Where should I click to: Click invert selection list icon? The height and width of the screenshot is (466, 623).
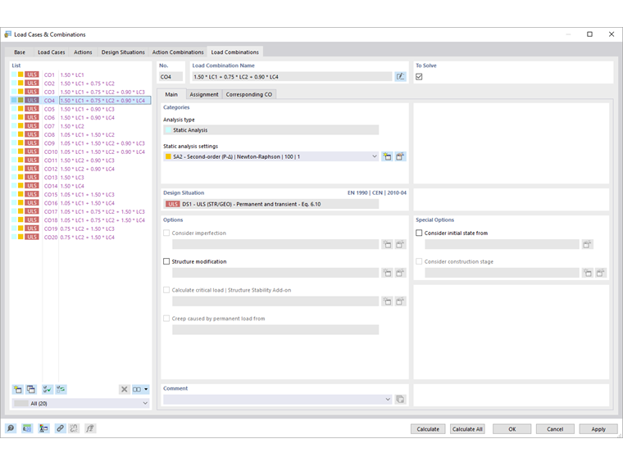[x=61, y=389]
